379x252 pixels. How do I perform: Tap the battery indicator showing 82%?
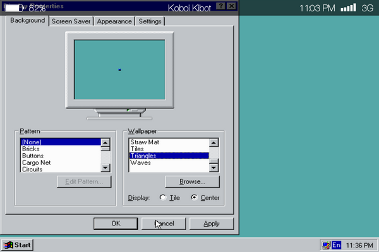pos(25,8)
